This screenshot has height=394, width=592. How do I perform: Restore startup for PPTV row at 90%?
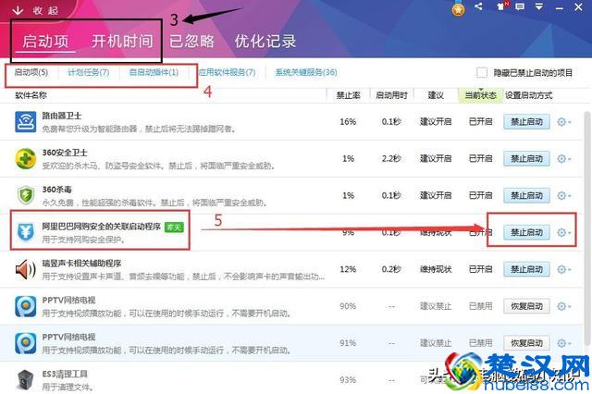[x=526, y=306]
